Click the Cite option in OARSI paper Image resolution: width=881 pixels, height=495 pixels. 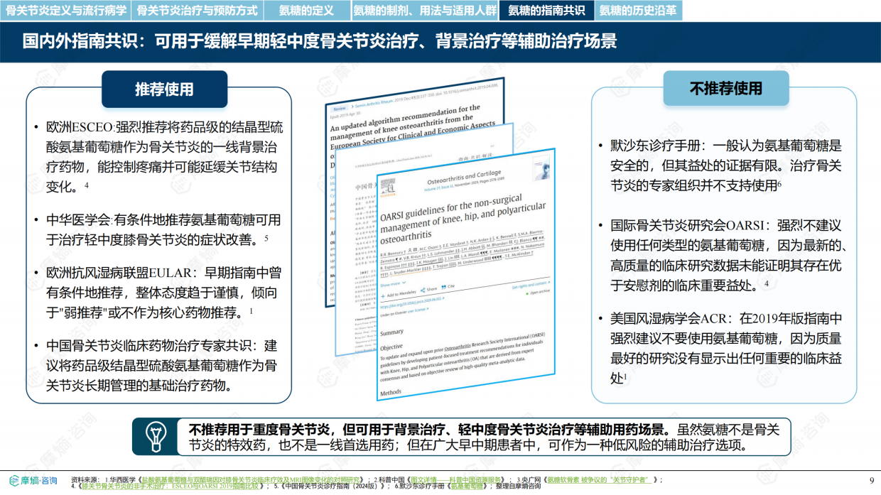(450, 287)
